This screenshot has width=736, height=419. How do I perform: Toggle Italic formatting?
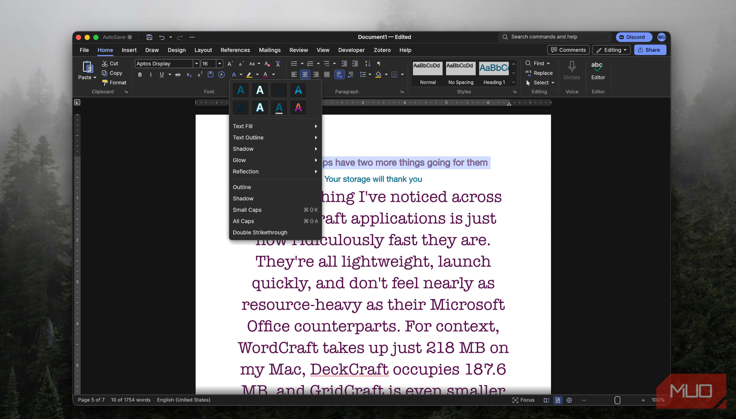[x=151, y=75]
